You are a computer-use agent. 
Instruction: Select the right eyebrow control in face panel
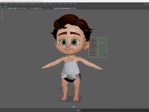(104, 39)
